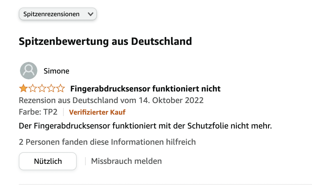
Task: Open reviewer Simone's profile name link
Action: pyautogui.click(x=56, y=71)
